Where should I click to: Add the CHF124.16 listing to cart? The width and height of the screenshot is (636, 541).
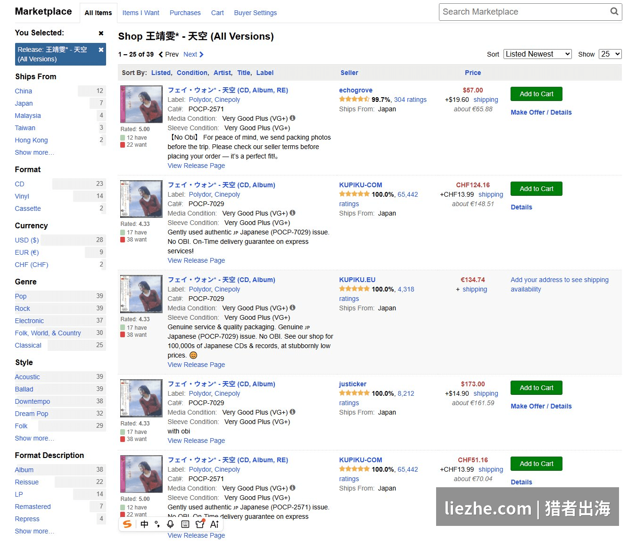coord(537,189)
